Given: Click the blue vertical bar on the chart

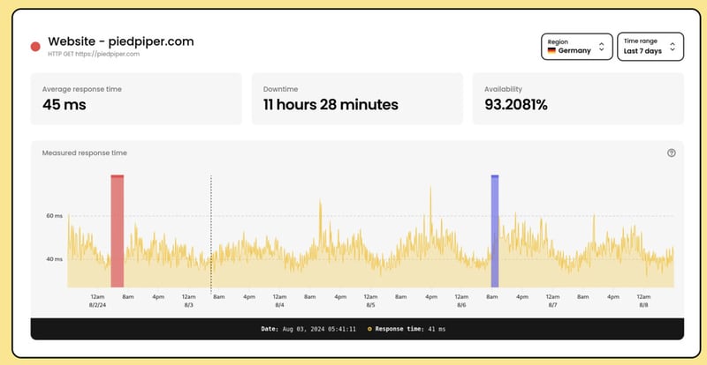Looking at the screenshot, I should click(495, 231).
